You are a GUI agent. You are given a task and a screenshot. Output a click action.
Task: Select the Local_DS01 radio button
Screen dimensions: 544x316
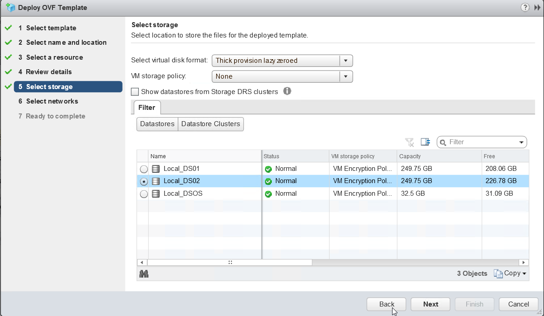pyautogui.click(x=144, y=169)
